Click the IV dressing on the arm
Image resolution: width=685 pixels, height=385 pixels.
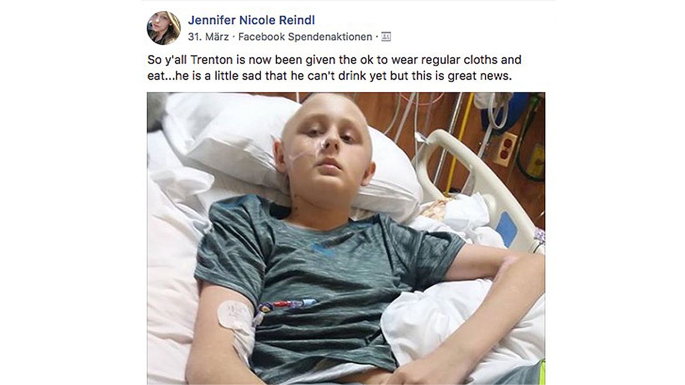point(235,315)
